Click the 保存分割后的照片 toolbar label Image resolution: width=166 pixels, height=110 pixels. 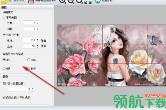pos(45,1)
